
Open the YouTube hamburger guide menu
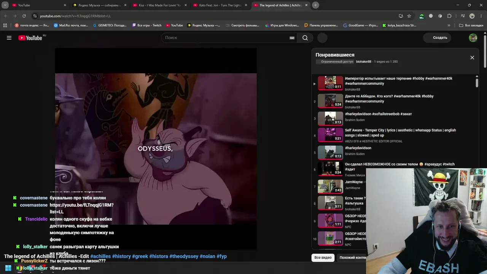(9, 38)
